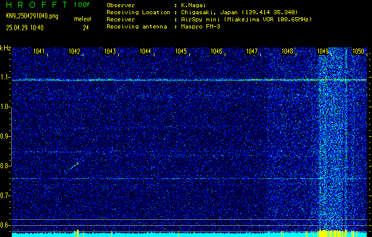The height and width of the screenshot is (237, 372).
Task: Click the time marker 1042
Action: click(75, 51)
